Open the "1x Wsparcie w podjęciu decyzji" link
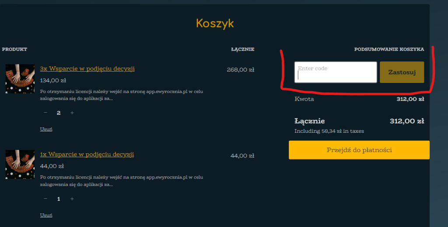The height and width of the screenshot is (227, 448). pyautogui.click(x=87, y=155)
